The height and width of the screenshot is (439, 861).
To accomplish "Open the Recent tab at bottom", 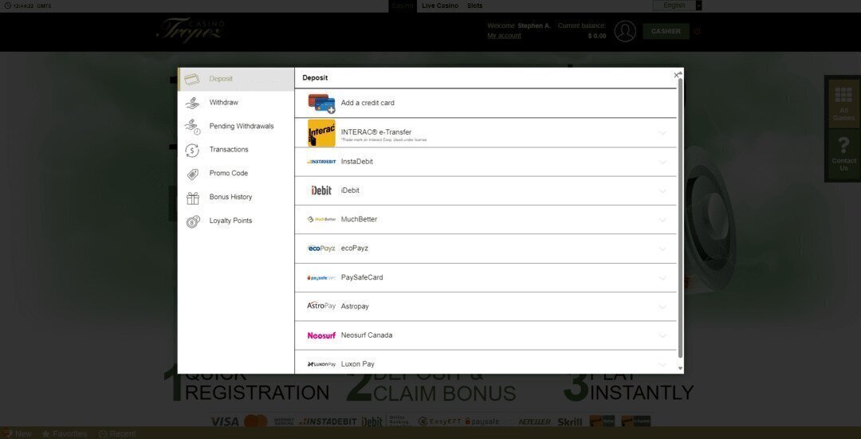I will (x=116, y=433).
